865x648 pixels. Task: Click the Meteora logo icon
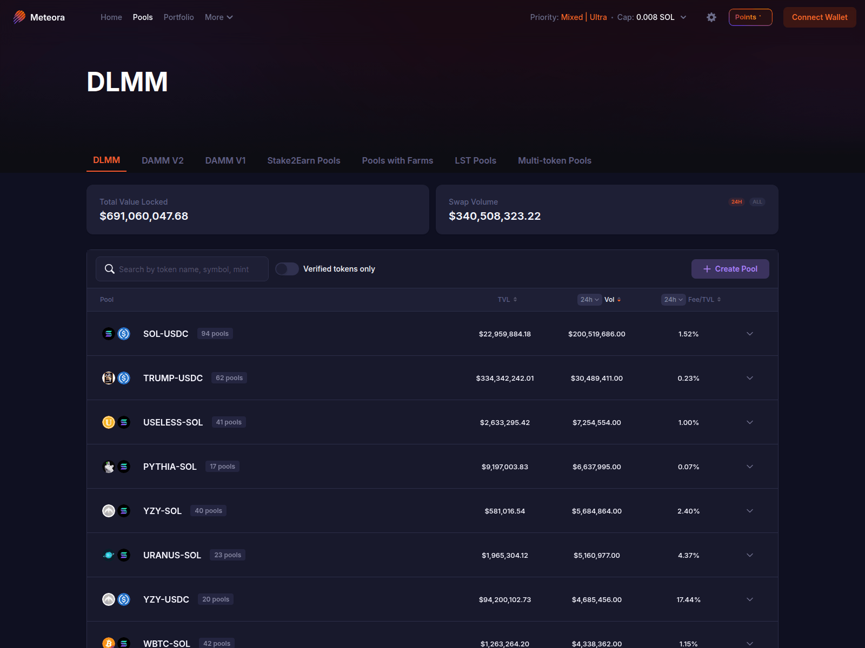pyautogui.click(x=19, y=17)
